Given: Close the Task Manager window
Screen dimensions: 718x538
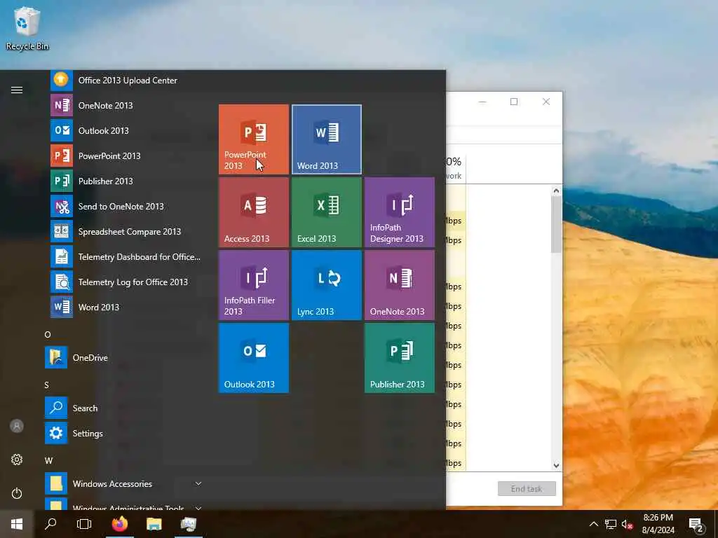Looking at the screenshot, I should 546,102.
